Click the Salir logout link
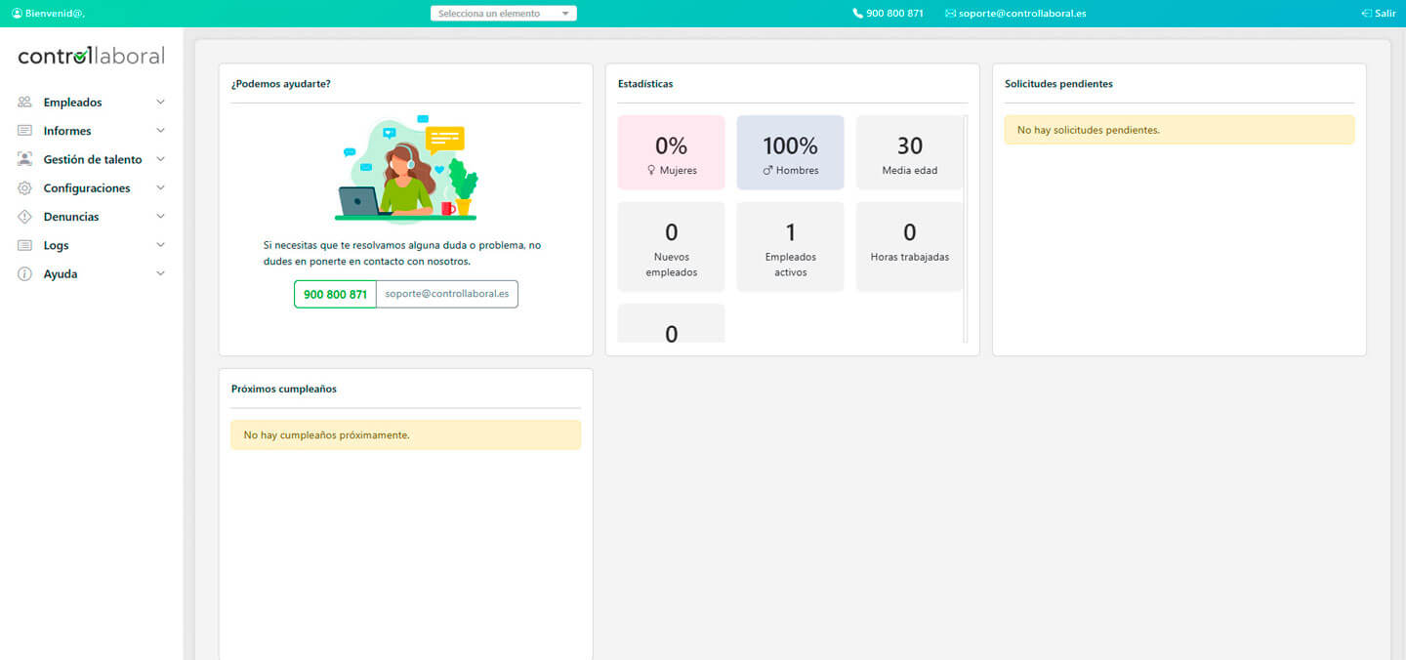 coord(1378,14)
